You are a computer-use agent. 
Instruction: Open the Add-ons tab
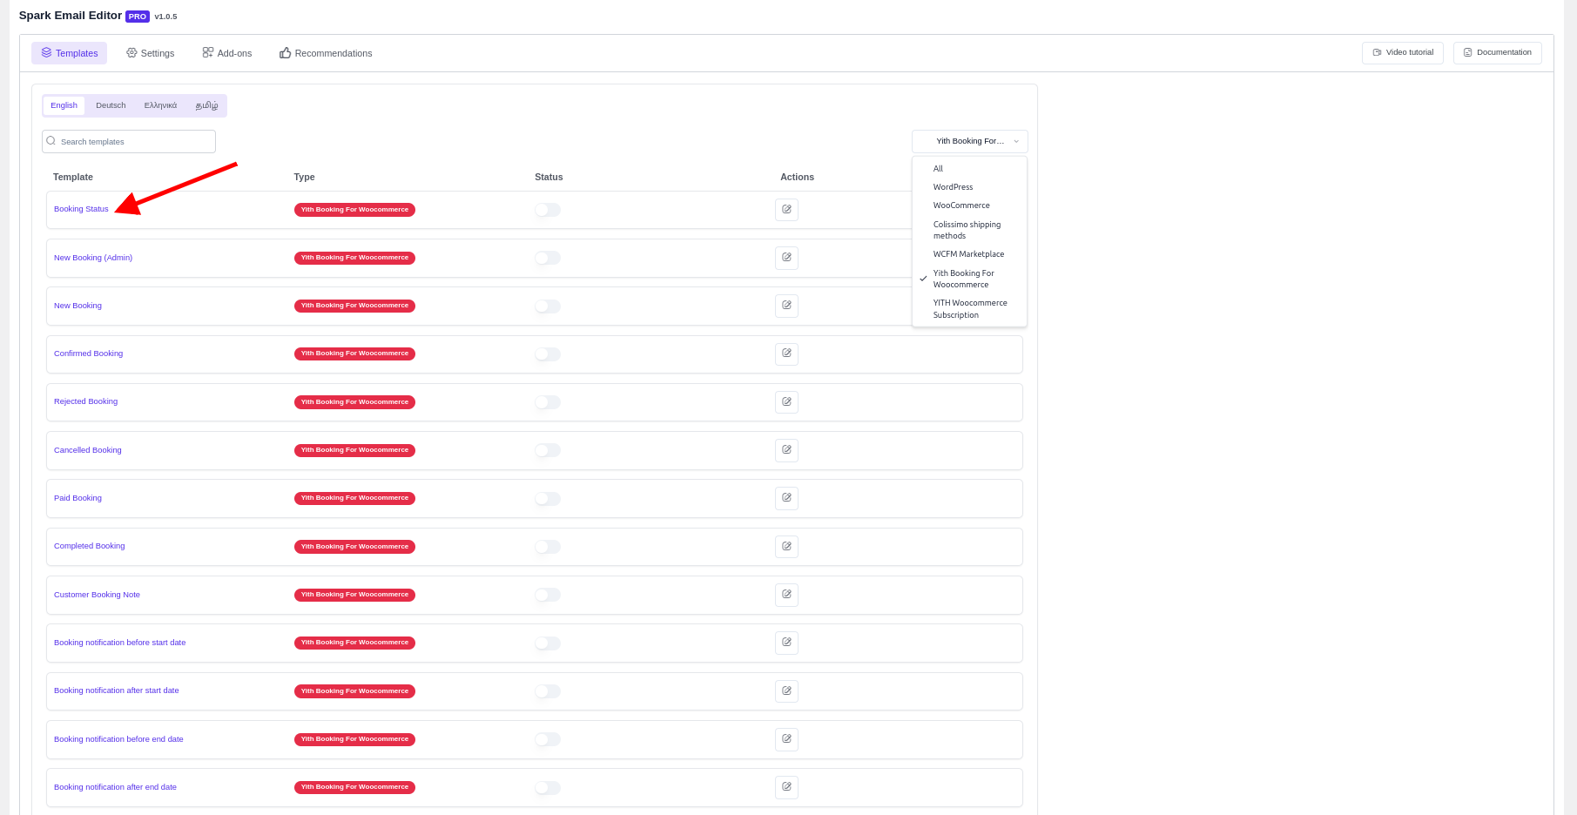(x=227, y=53)
